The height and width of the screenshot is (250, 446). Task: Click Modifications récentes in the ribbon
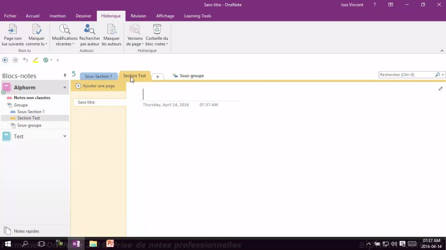(64, 34)
